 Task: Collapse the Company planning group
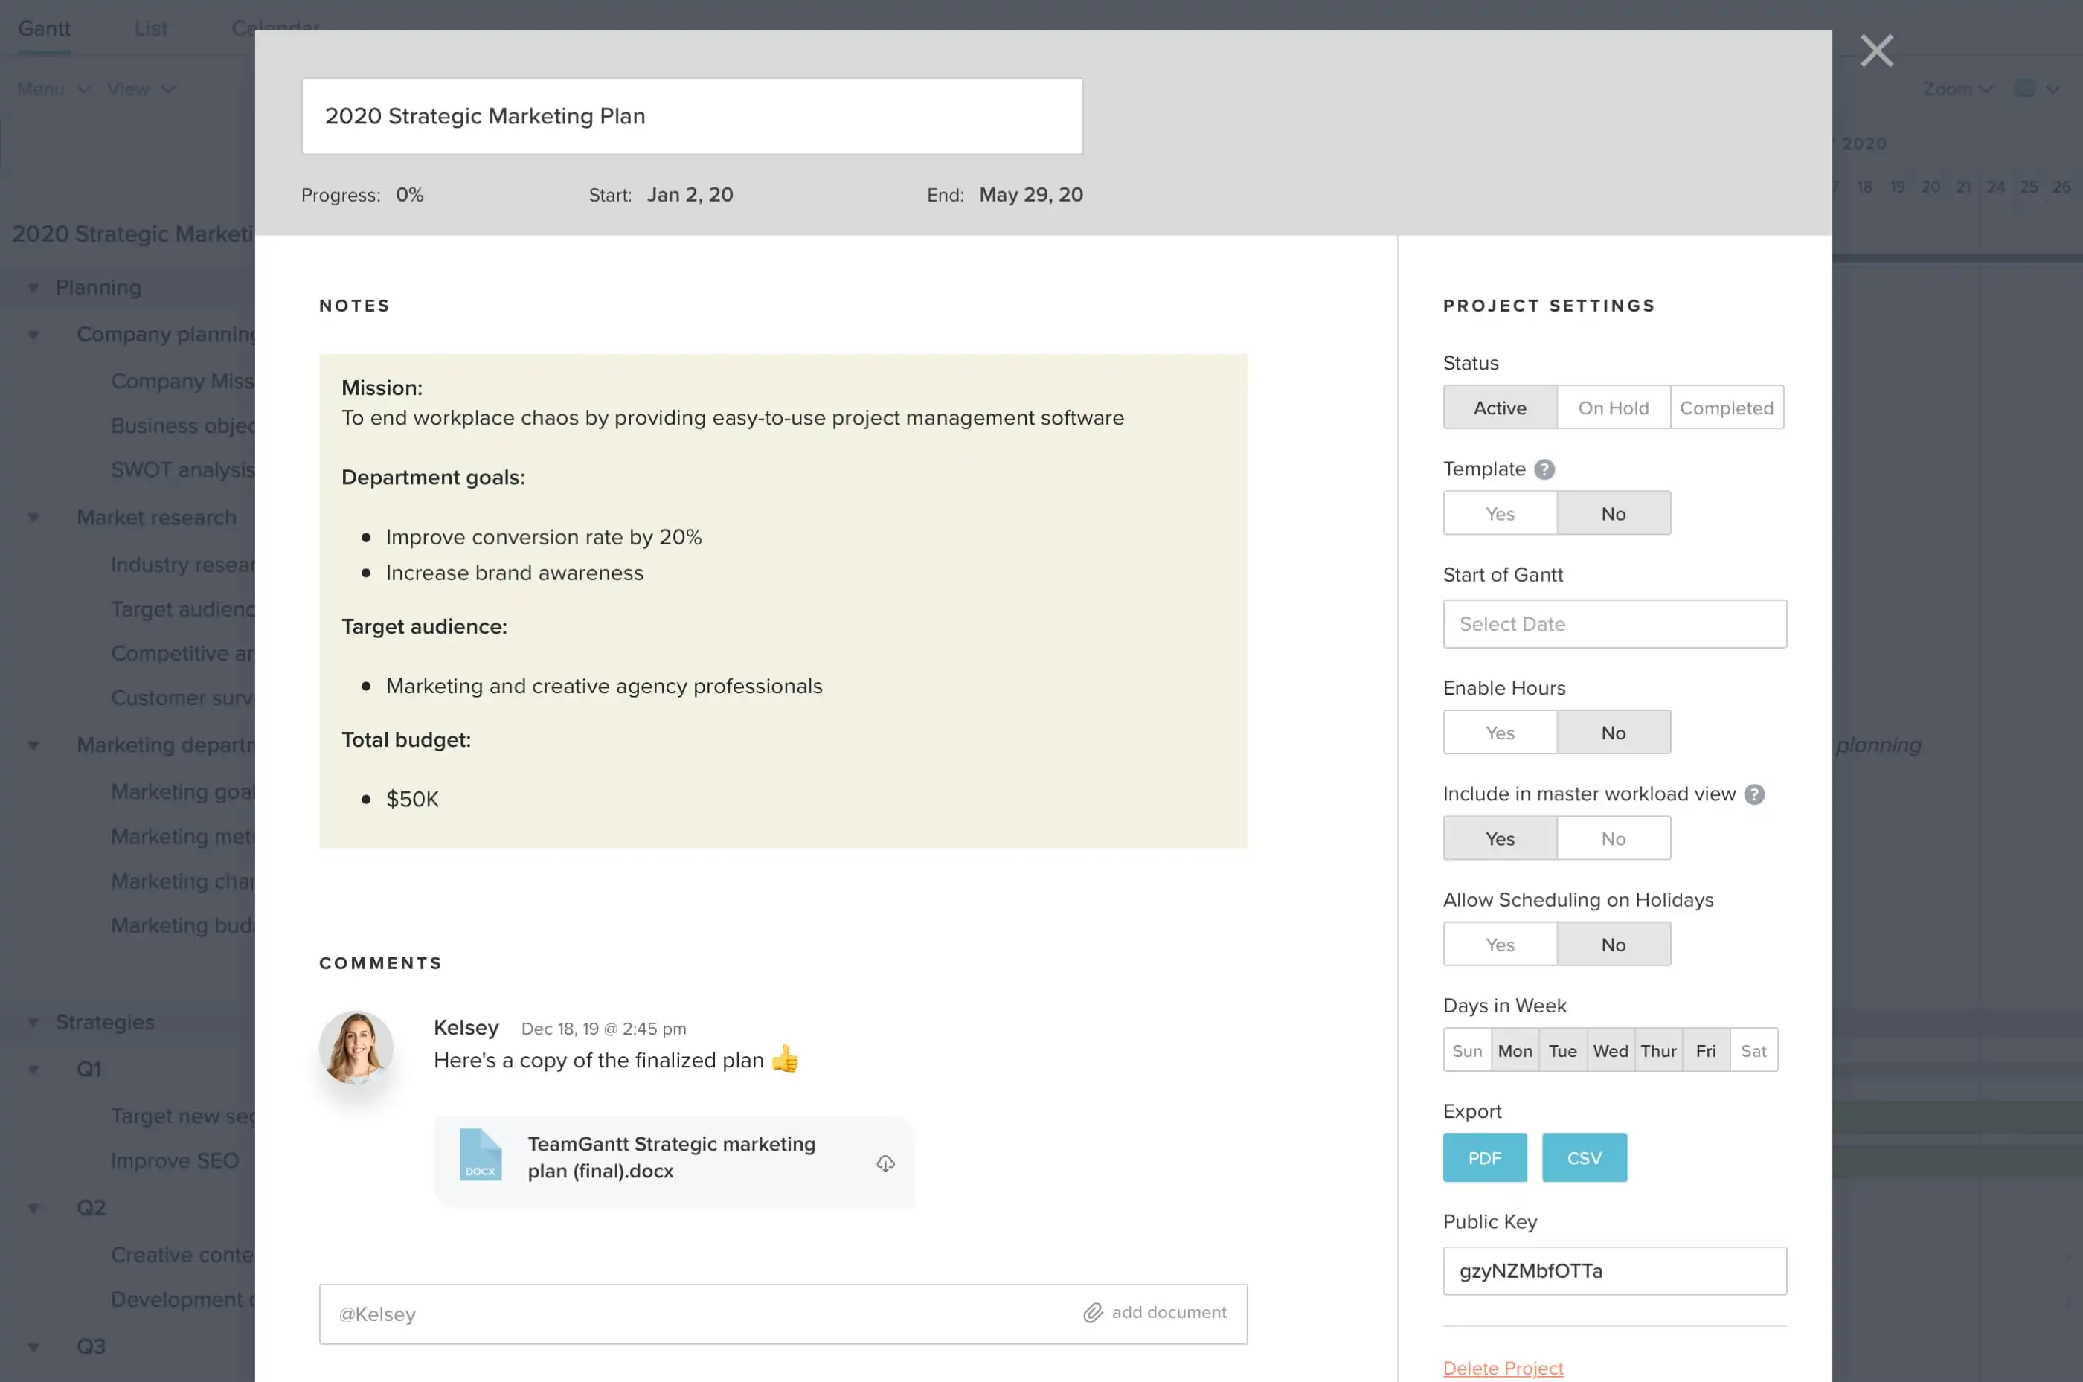pos(33,335)
